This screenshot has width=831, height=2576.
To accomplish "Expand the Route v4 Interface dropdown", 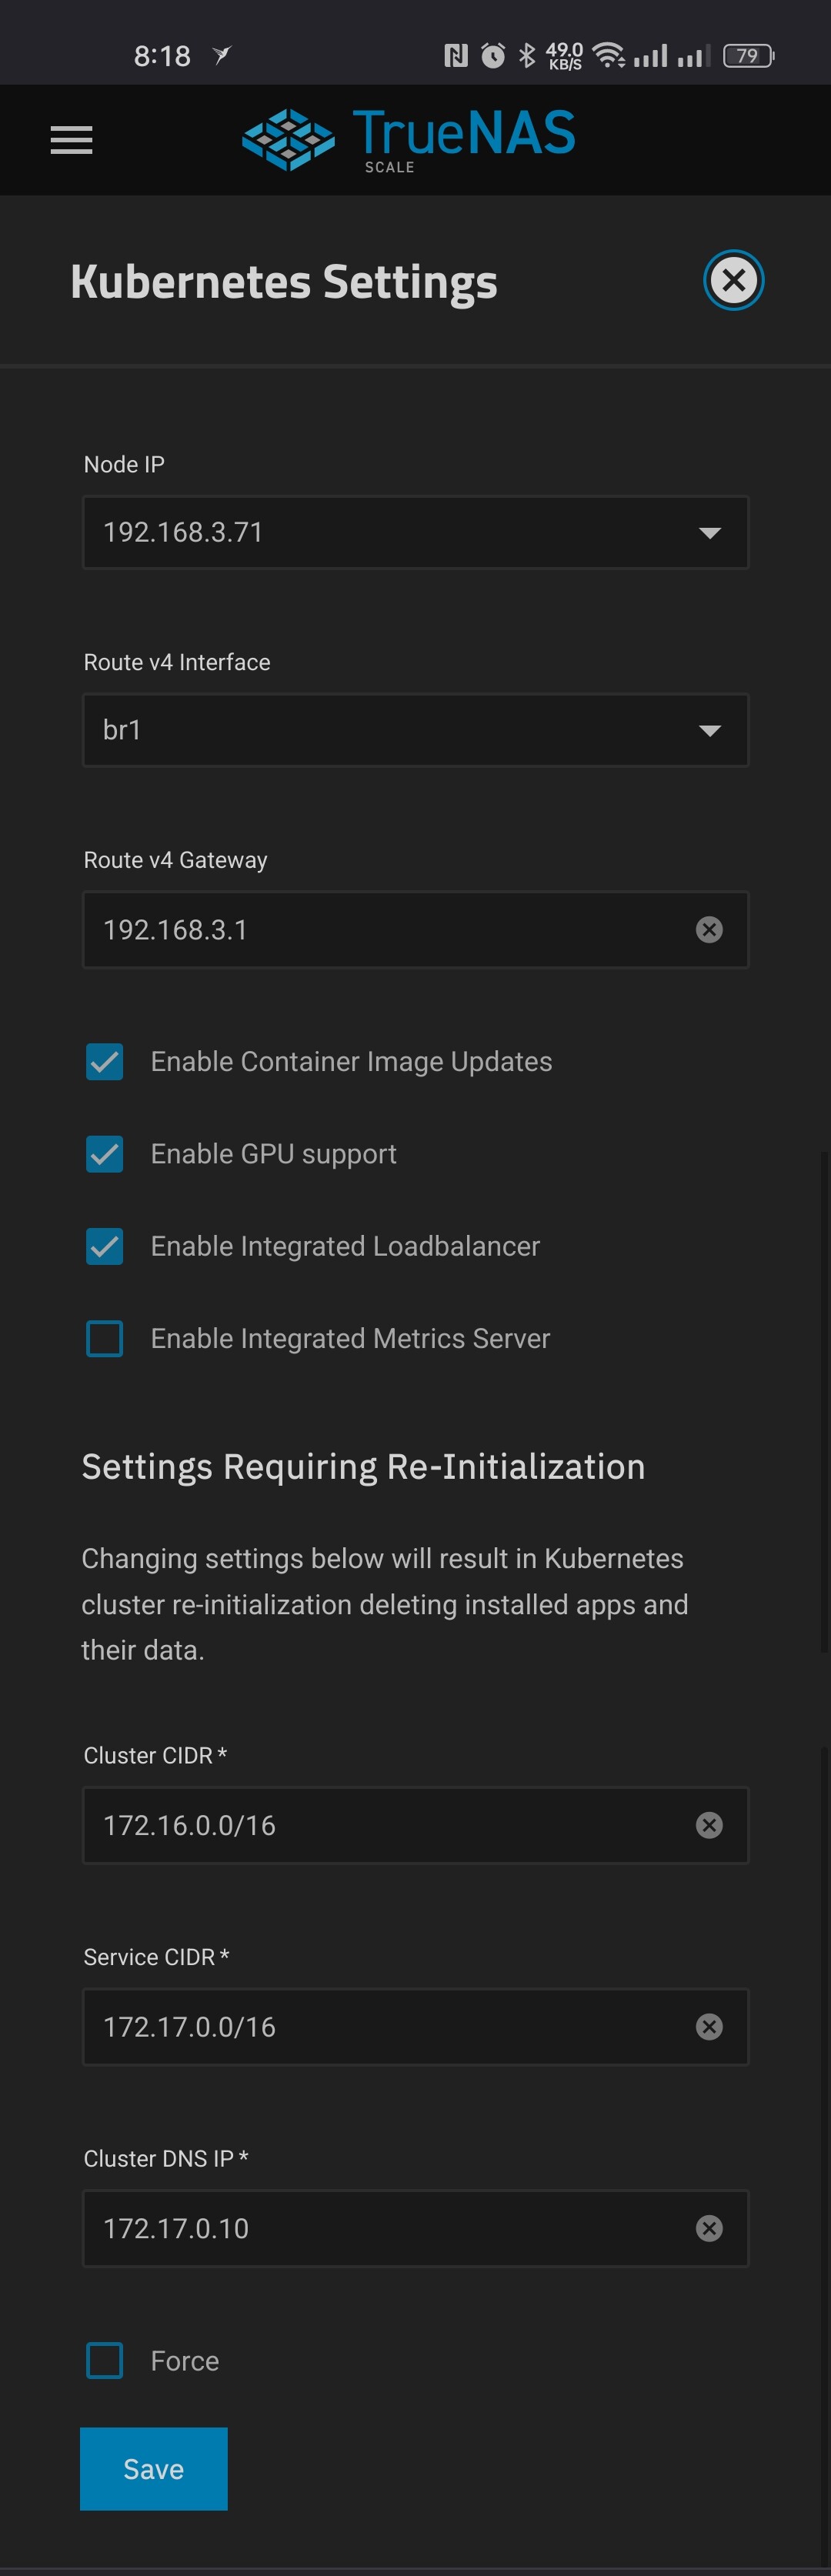I will pyautogui.click(x=415, y=730).
